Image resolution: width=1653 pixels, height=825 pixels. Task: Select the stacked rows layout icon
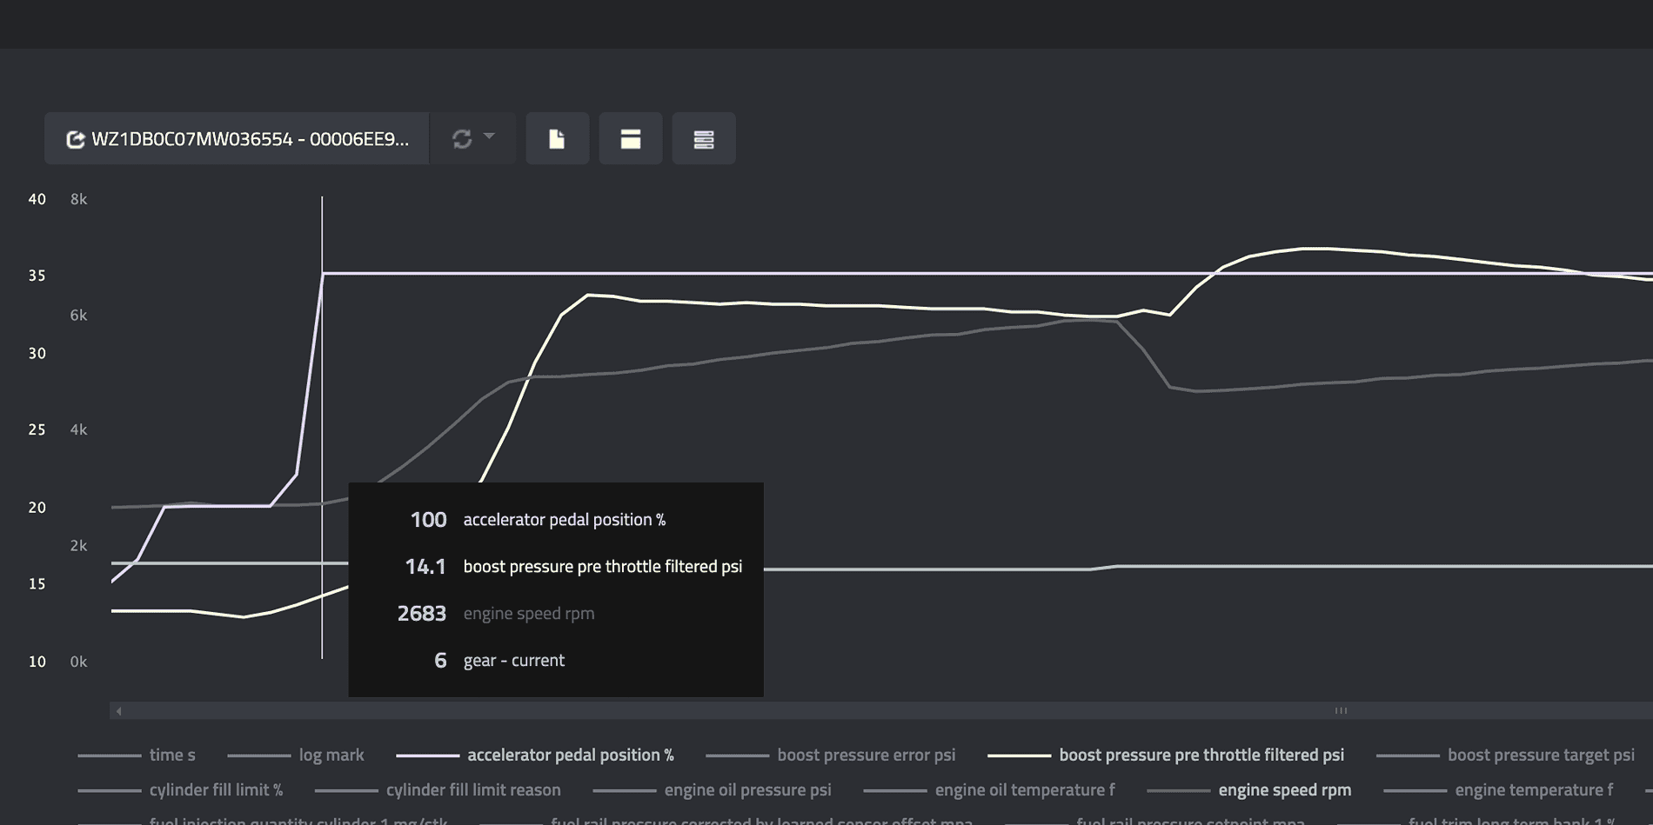pyautogui.click(x=704, y=139)
